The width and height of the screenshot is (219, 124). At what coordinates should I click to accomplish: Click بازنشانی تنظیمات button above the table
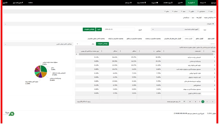click(103, 44)
